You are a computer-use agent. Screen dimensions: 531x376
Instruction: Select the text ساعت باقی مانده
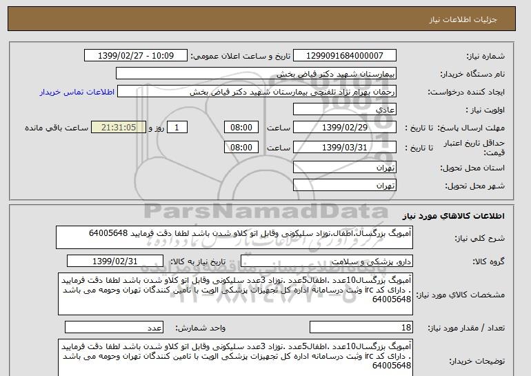[57, 128]
